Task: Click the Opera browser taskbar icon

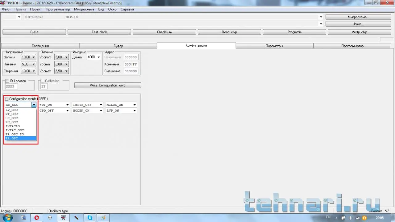Action: coord(37,218)
